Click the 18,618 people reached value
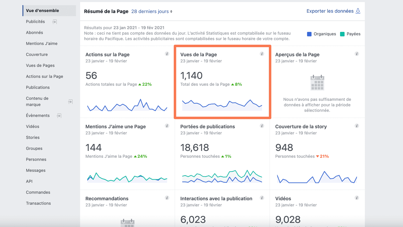 [195, 147]
